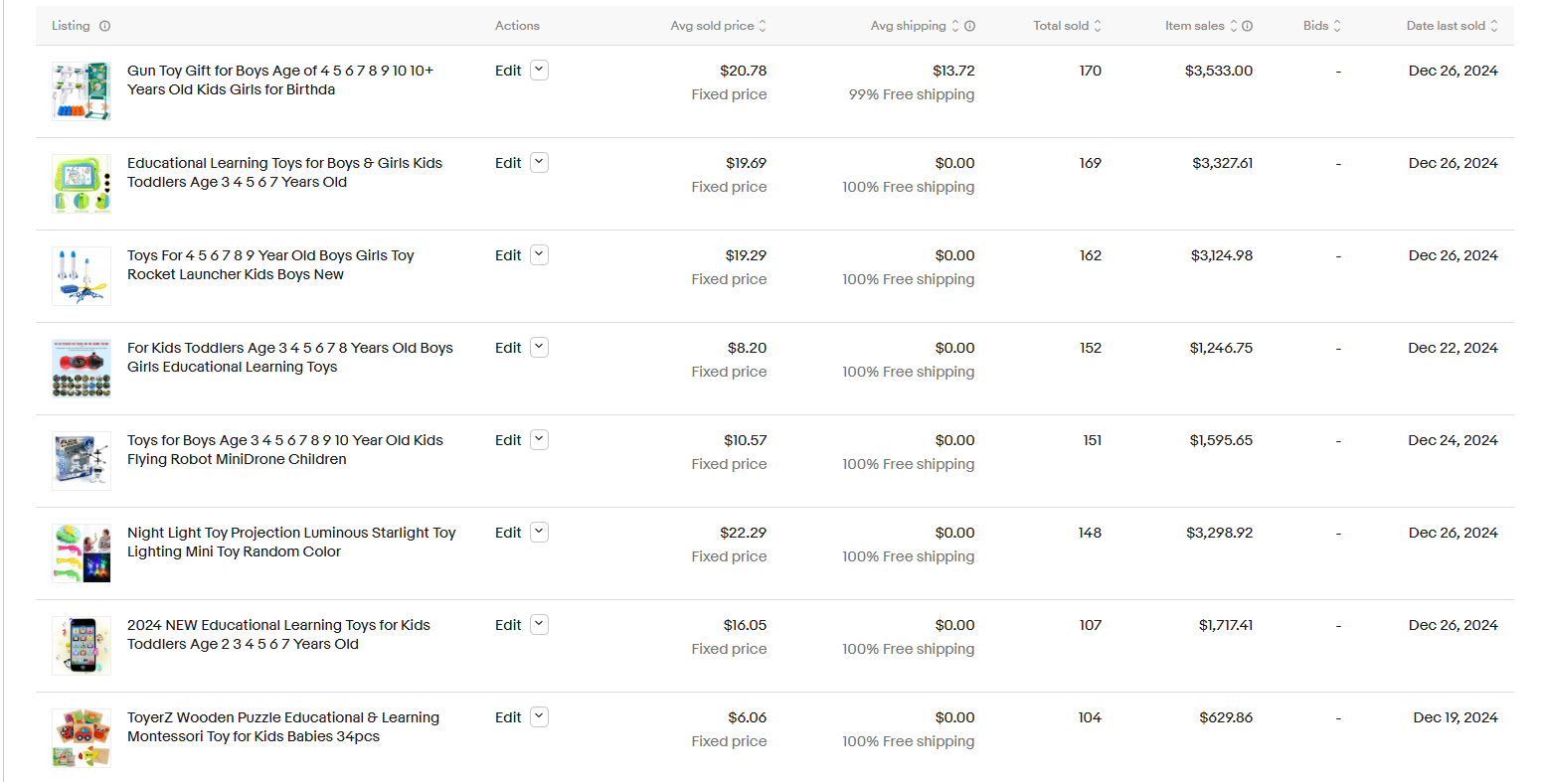
Task: Open actions dropdown for ToyerZ Wooden Puzzle
Action: click(539, 717)
